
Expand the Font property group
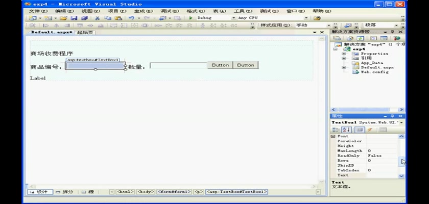pos(333,137)
